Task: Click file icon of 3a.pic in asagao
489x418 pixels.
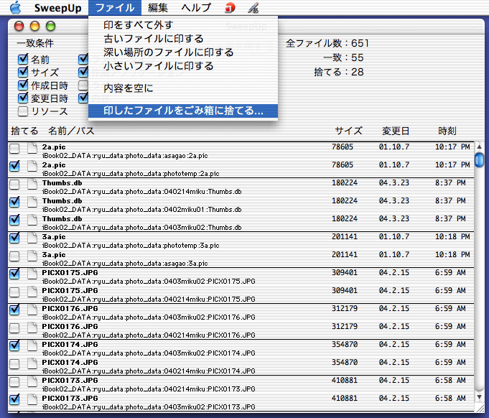Action: (32, 256)
